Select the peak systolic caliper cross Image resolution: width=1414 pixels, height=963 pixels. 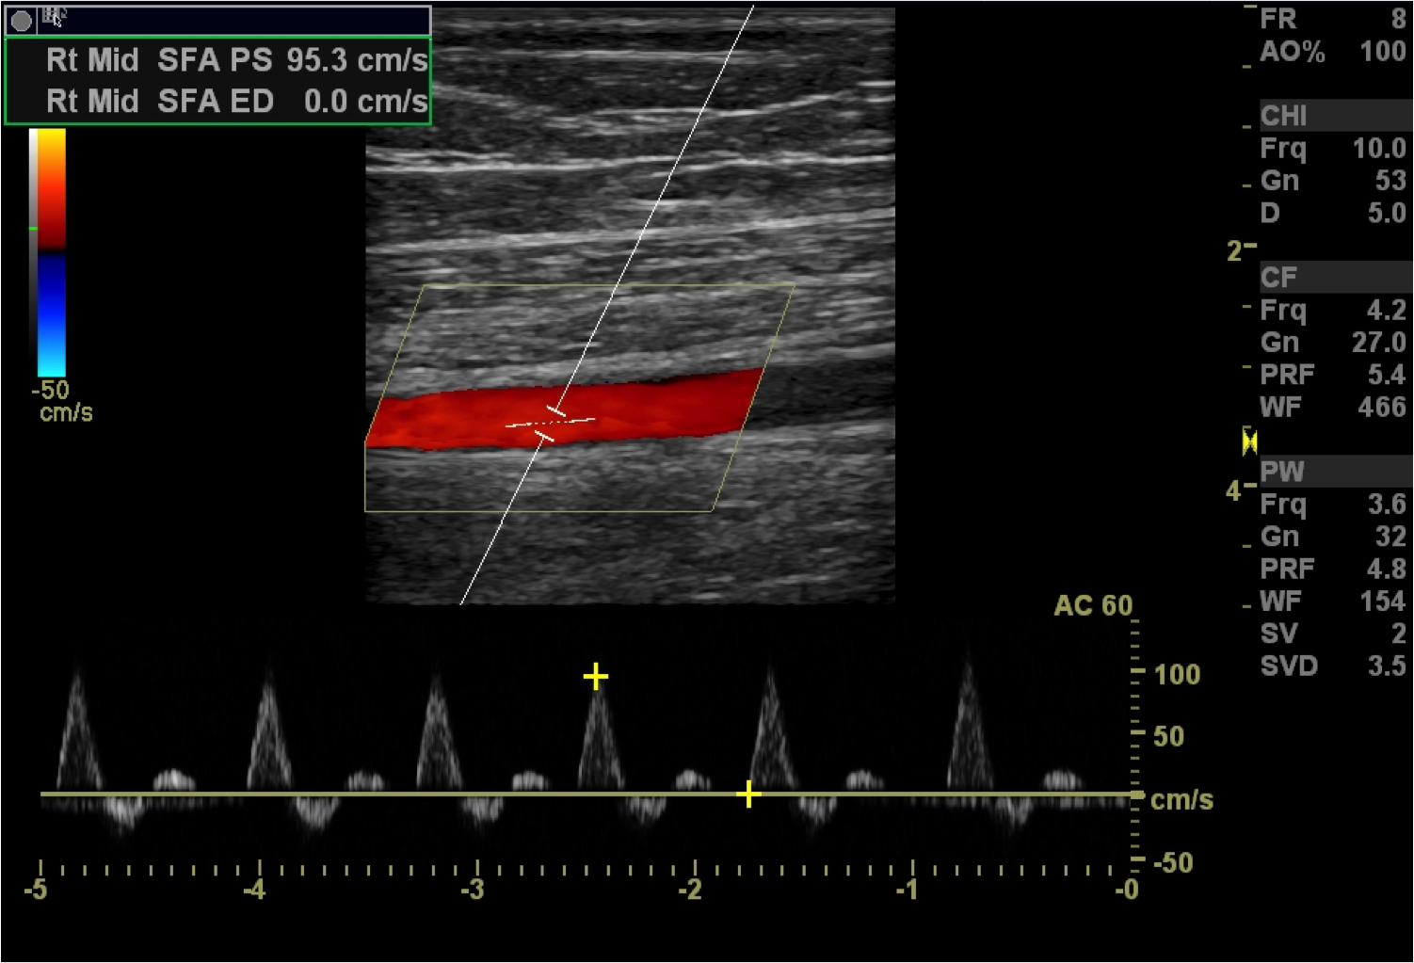(595, 676)
